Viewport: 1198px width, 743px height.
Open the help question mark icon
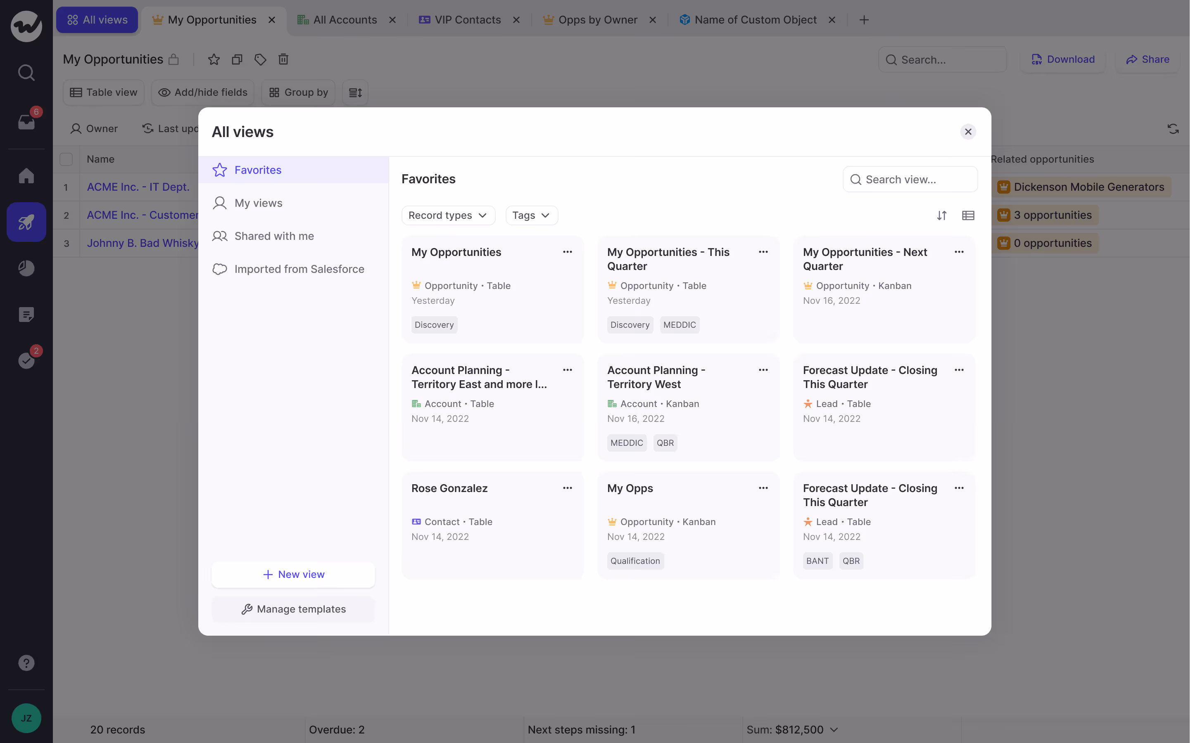point(26,663)
